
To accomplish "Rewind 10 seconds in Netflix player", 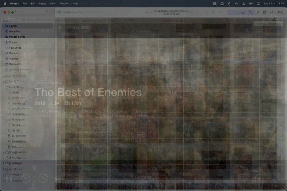I will point(26,178).
